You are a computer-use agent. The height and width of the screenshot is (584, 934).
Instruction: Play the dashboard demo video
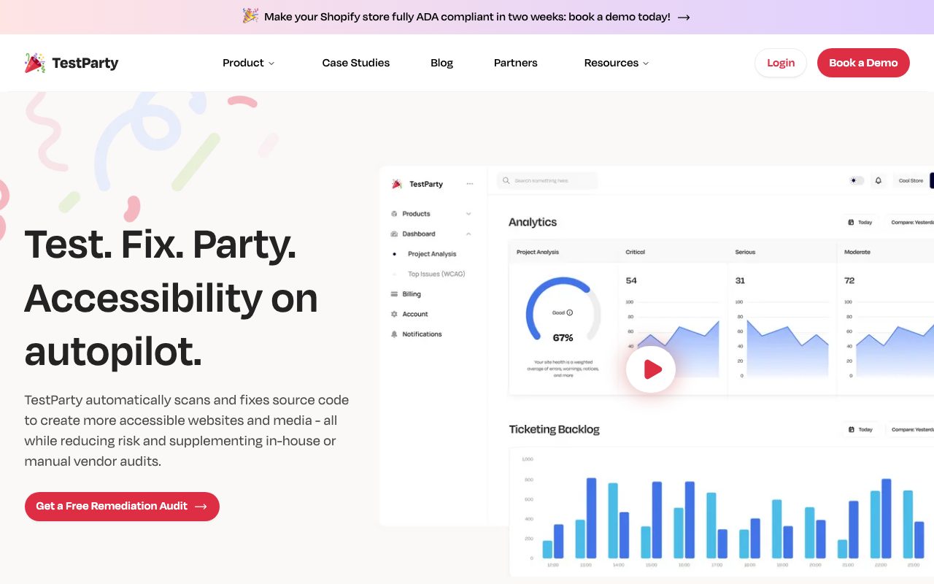[651, 369]
